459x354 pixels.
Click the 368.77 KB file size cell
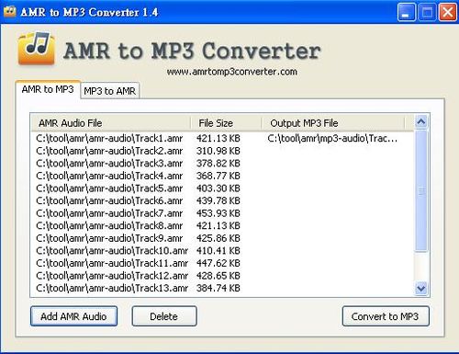click(x=218, y=176)
